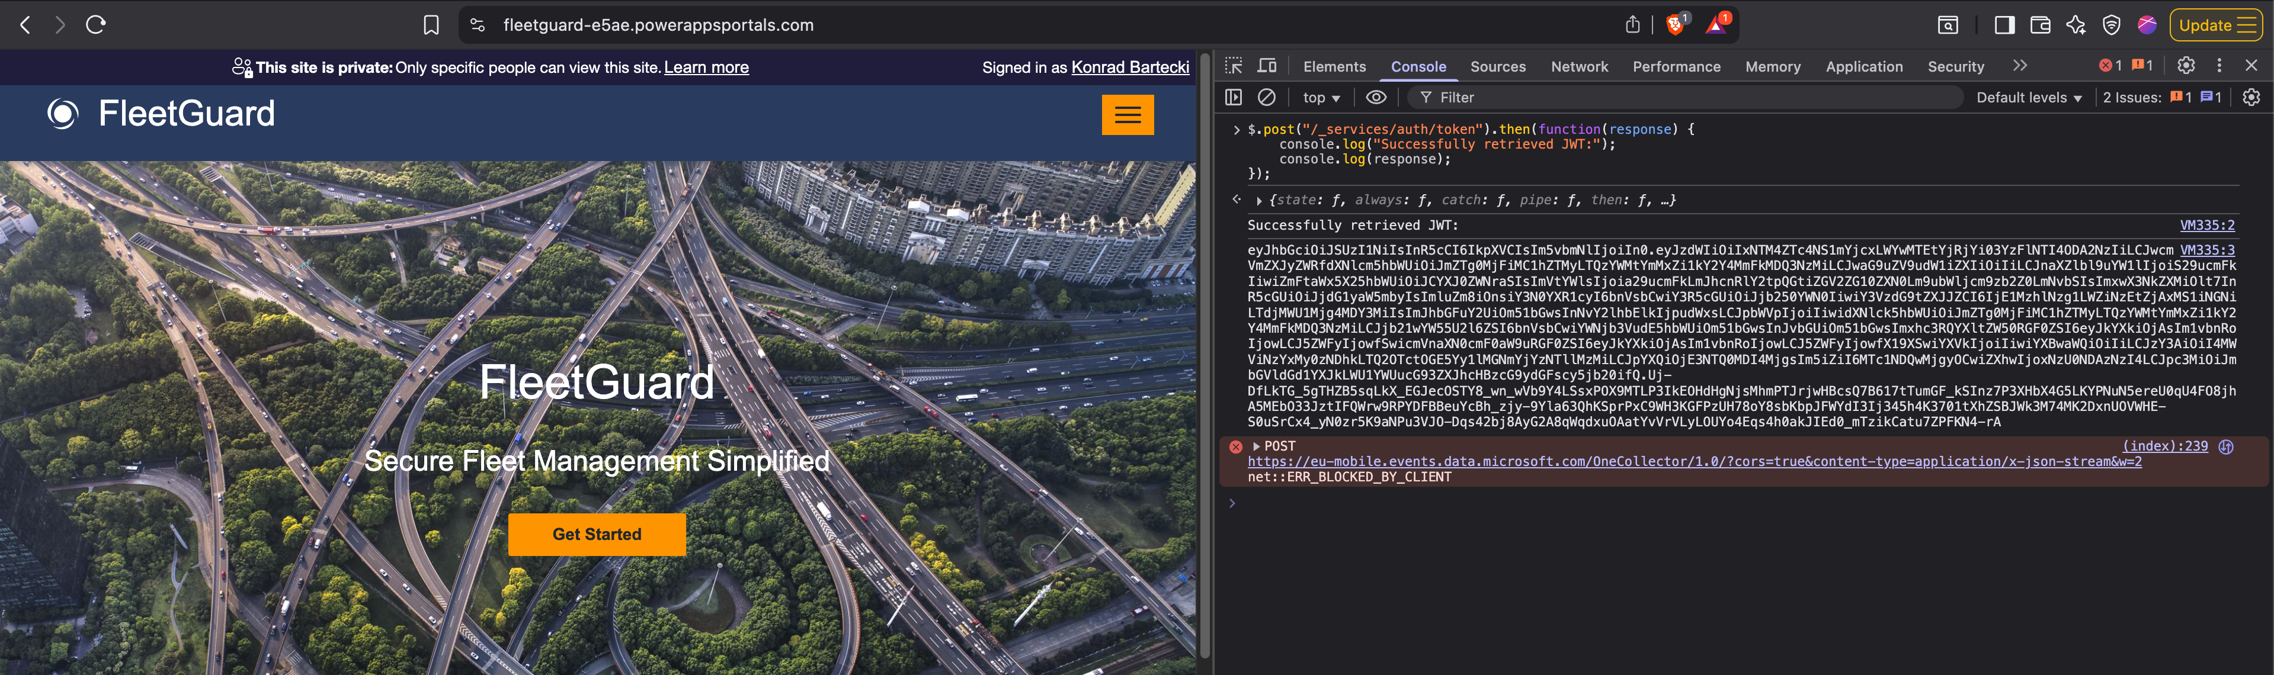Bookmark this page
Screen dimensions: 2274x675
pyautogui.click(x=431, y=25)
